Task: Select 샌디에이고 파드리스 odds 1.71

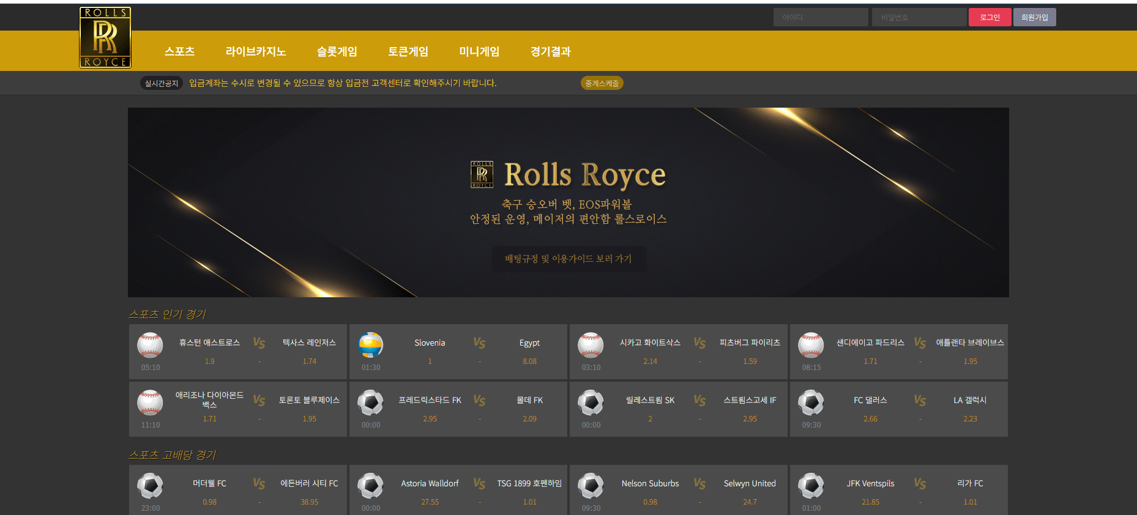Action: (870, 361)
